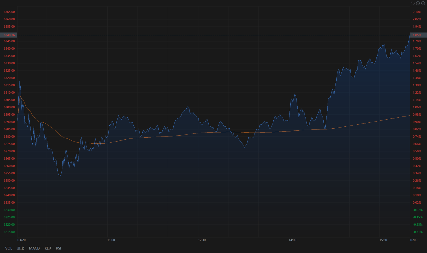
Task: Click the 6300.00 price axis label
Action: pyautogui.click(x=9, y=107)
